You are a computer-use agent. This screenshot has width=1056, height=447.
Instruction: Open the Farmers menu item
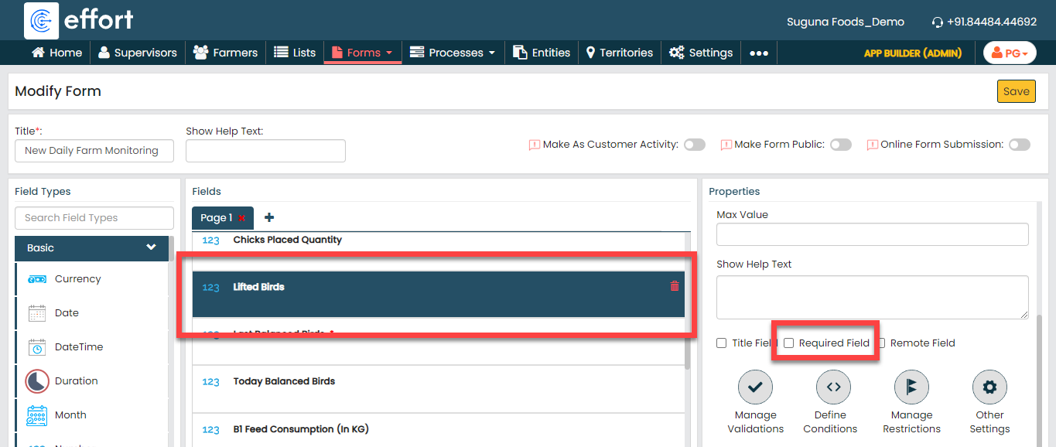coord(225,53)
